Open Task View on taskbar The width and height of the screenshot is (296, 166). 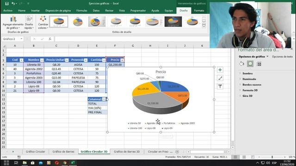(x=16, y=163)
